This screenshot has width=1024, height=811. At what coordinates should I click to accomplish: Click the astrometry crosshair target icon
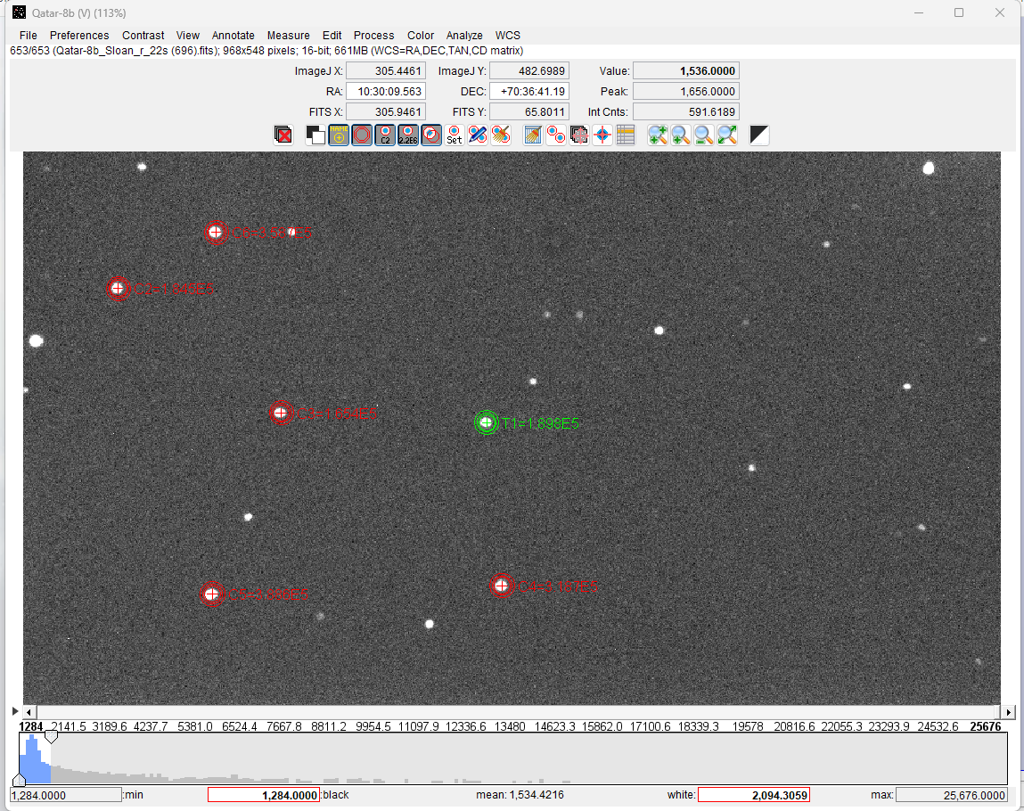click(602, 135)
